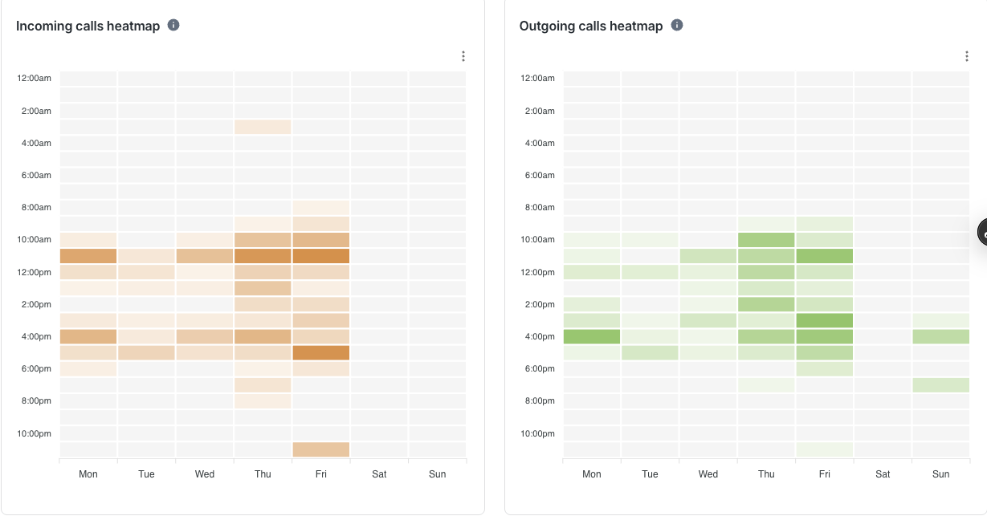Click info icon beside Outgoing calls heatmap
Viewport: 987px width, 516px height.
point(677,25)
